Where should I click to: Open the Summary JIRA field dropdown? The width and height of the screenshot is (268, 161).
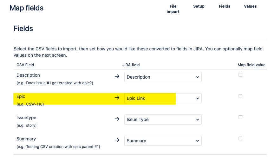[x=163, y=141]
